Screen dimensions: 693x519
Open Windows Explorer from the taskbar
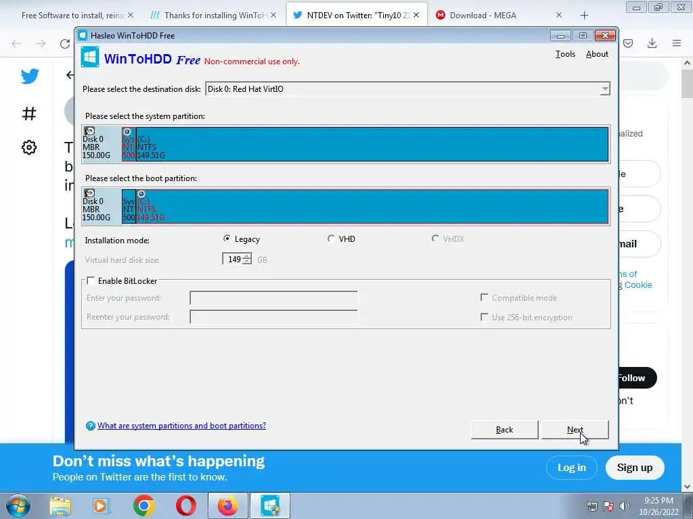point(60,506)
